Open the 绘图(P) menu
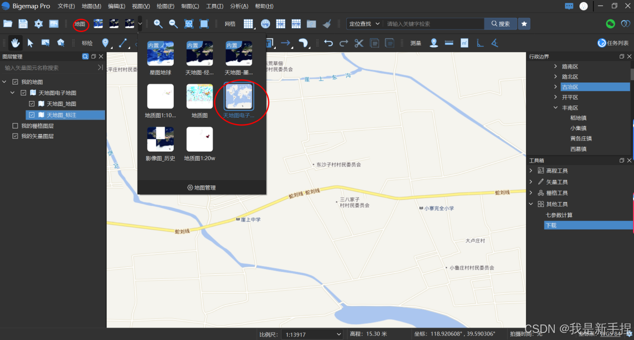Screen dimensions: 634x340 click(166, 6)
